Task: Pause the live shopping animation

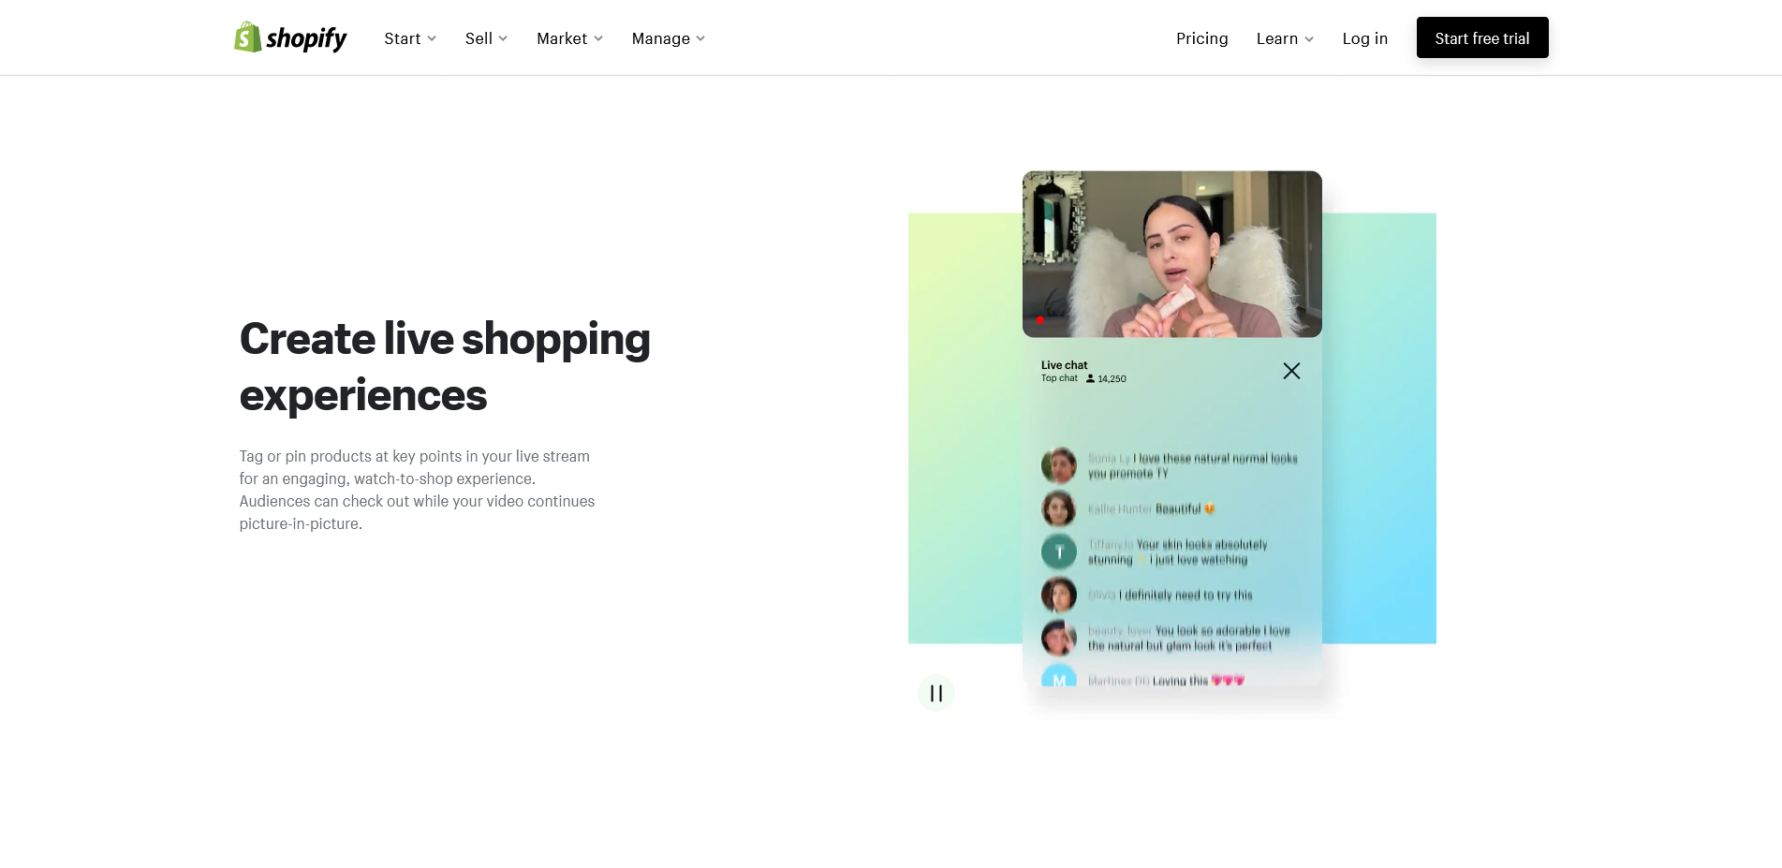Action: tap(935, 693)
